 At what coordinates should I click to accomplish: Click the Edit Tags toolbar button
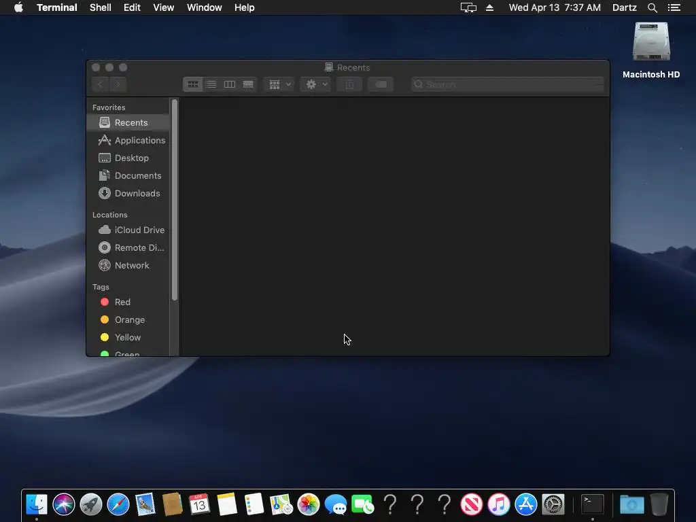[x=381, y=84]
